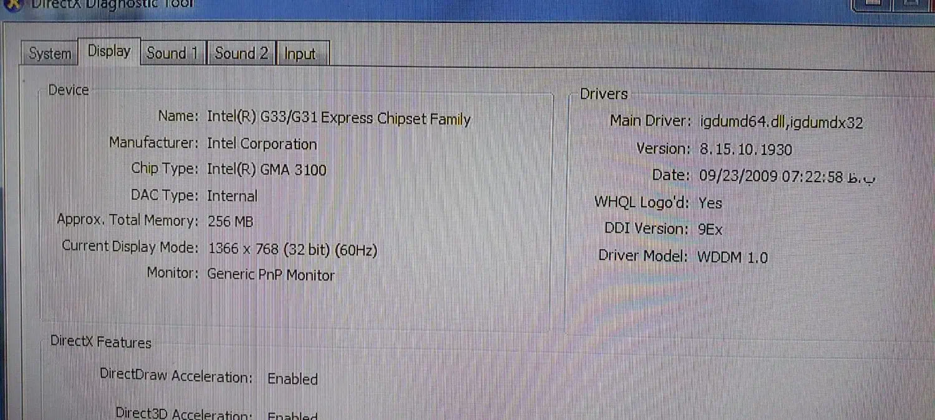The height and width of the screenshot is (420, 935).
Task: Click the WDDM 1.0 driver model value
Action: point(732,257)
